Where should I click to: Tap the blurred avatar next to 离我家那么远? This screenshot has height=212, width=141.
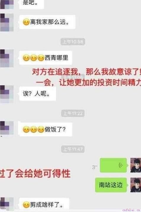[x=7, y=22]
